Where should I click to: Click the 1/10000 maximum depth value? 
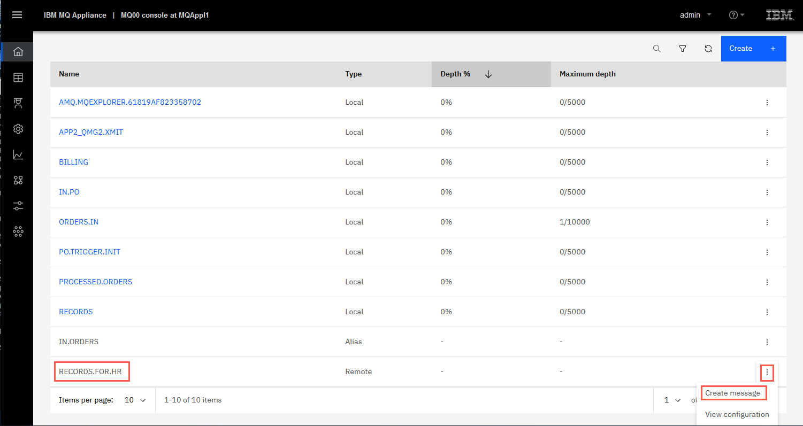click(x=575, y=222)
